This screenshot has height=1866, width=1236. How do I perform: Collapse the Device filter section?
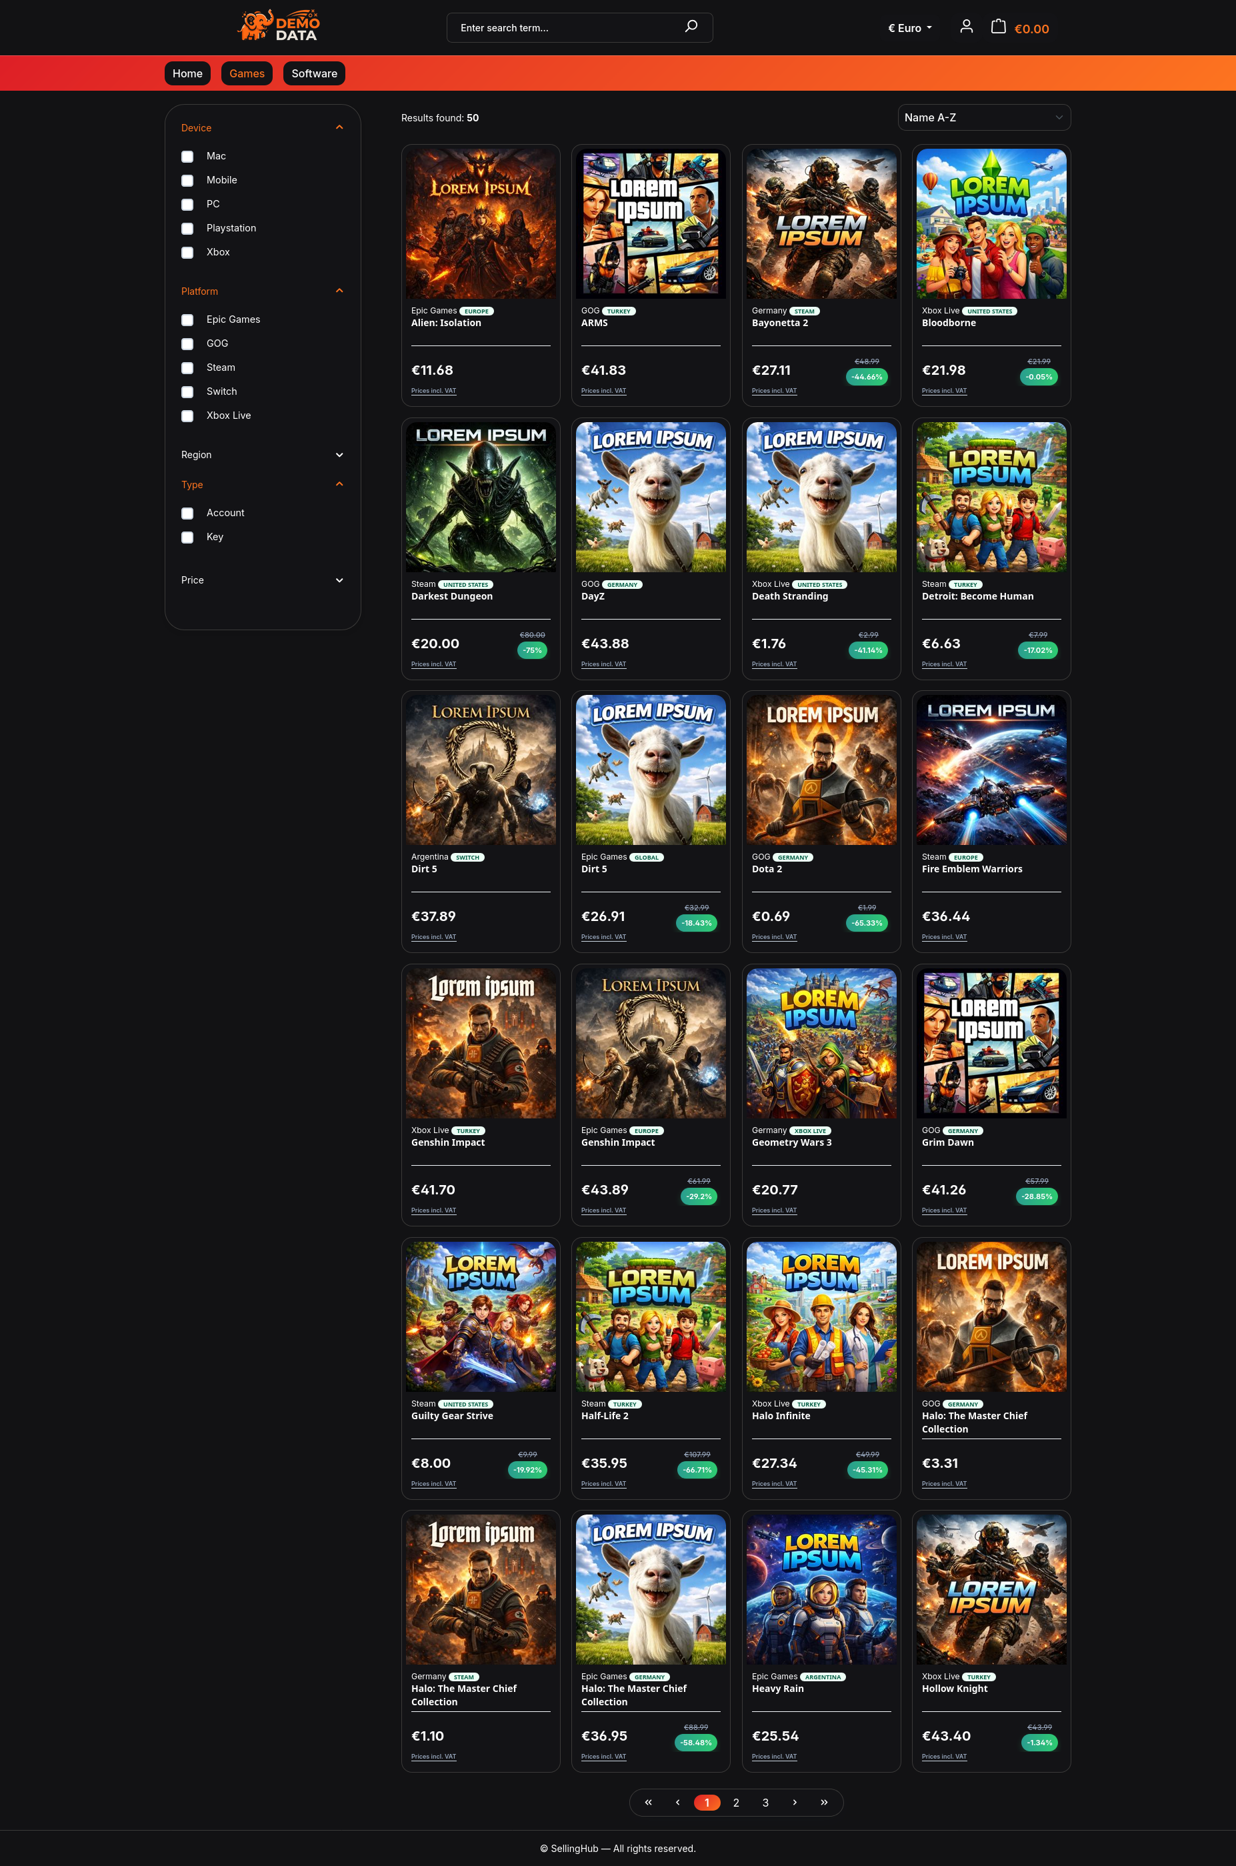(263, 127)
